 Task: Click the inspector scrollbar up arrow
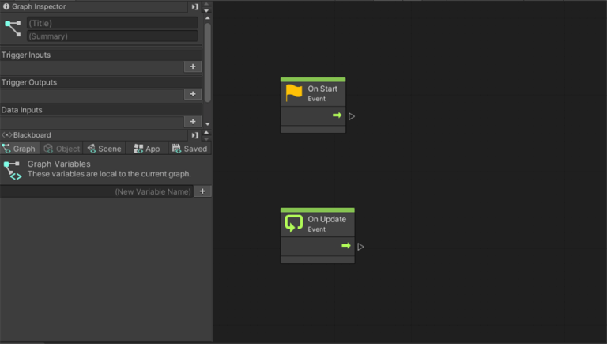pos(208,18)
